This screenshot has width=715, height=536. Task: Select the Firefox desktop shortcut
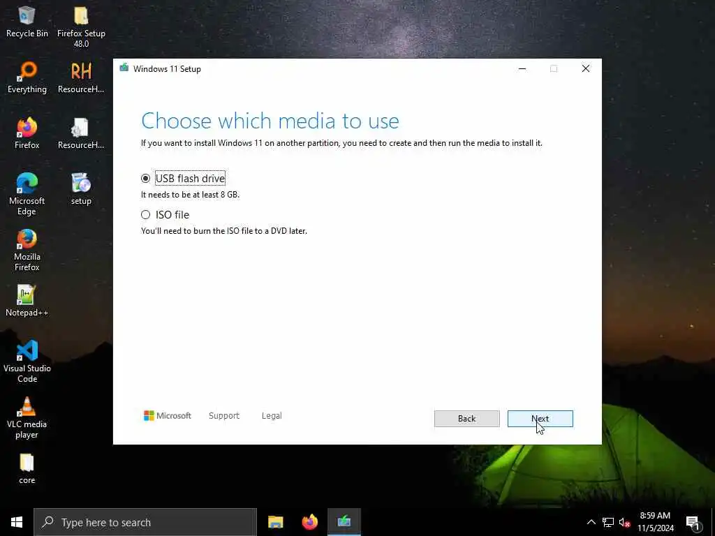pyautogui.click(x=27, y=133)
